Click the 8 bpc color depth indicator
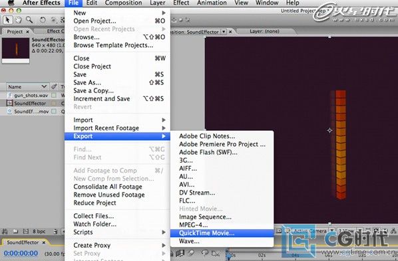 tap(39, 231)
